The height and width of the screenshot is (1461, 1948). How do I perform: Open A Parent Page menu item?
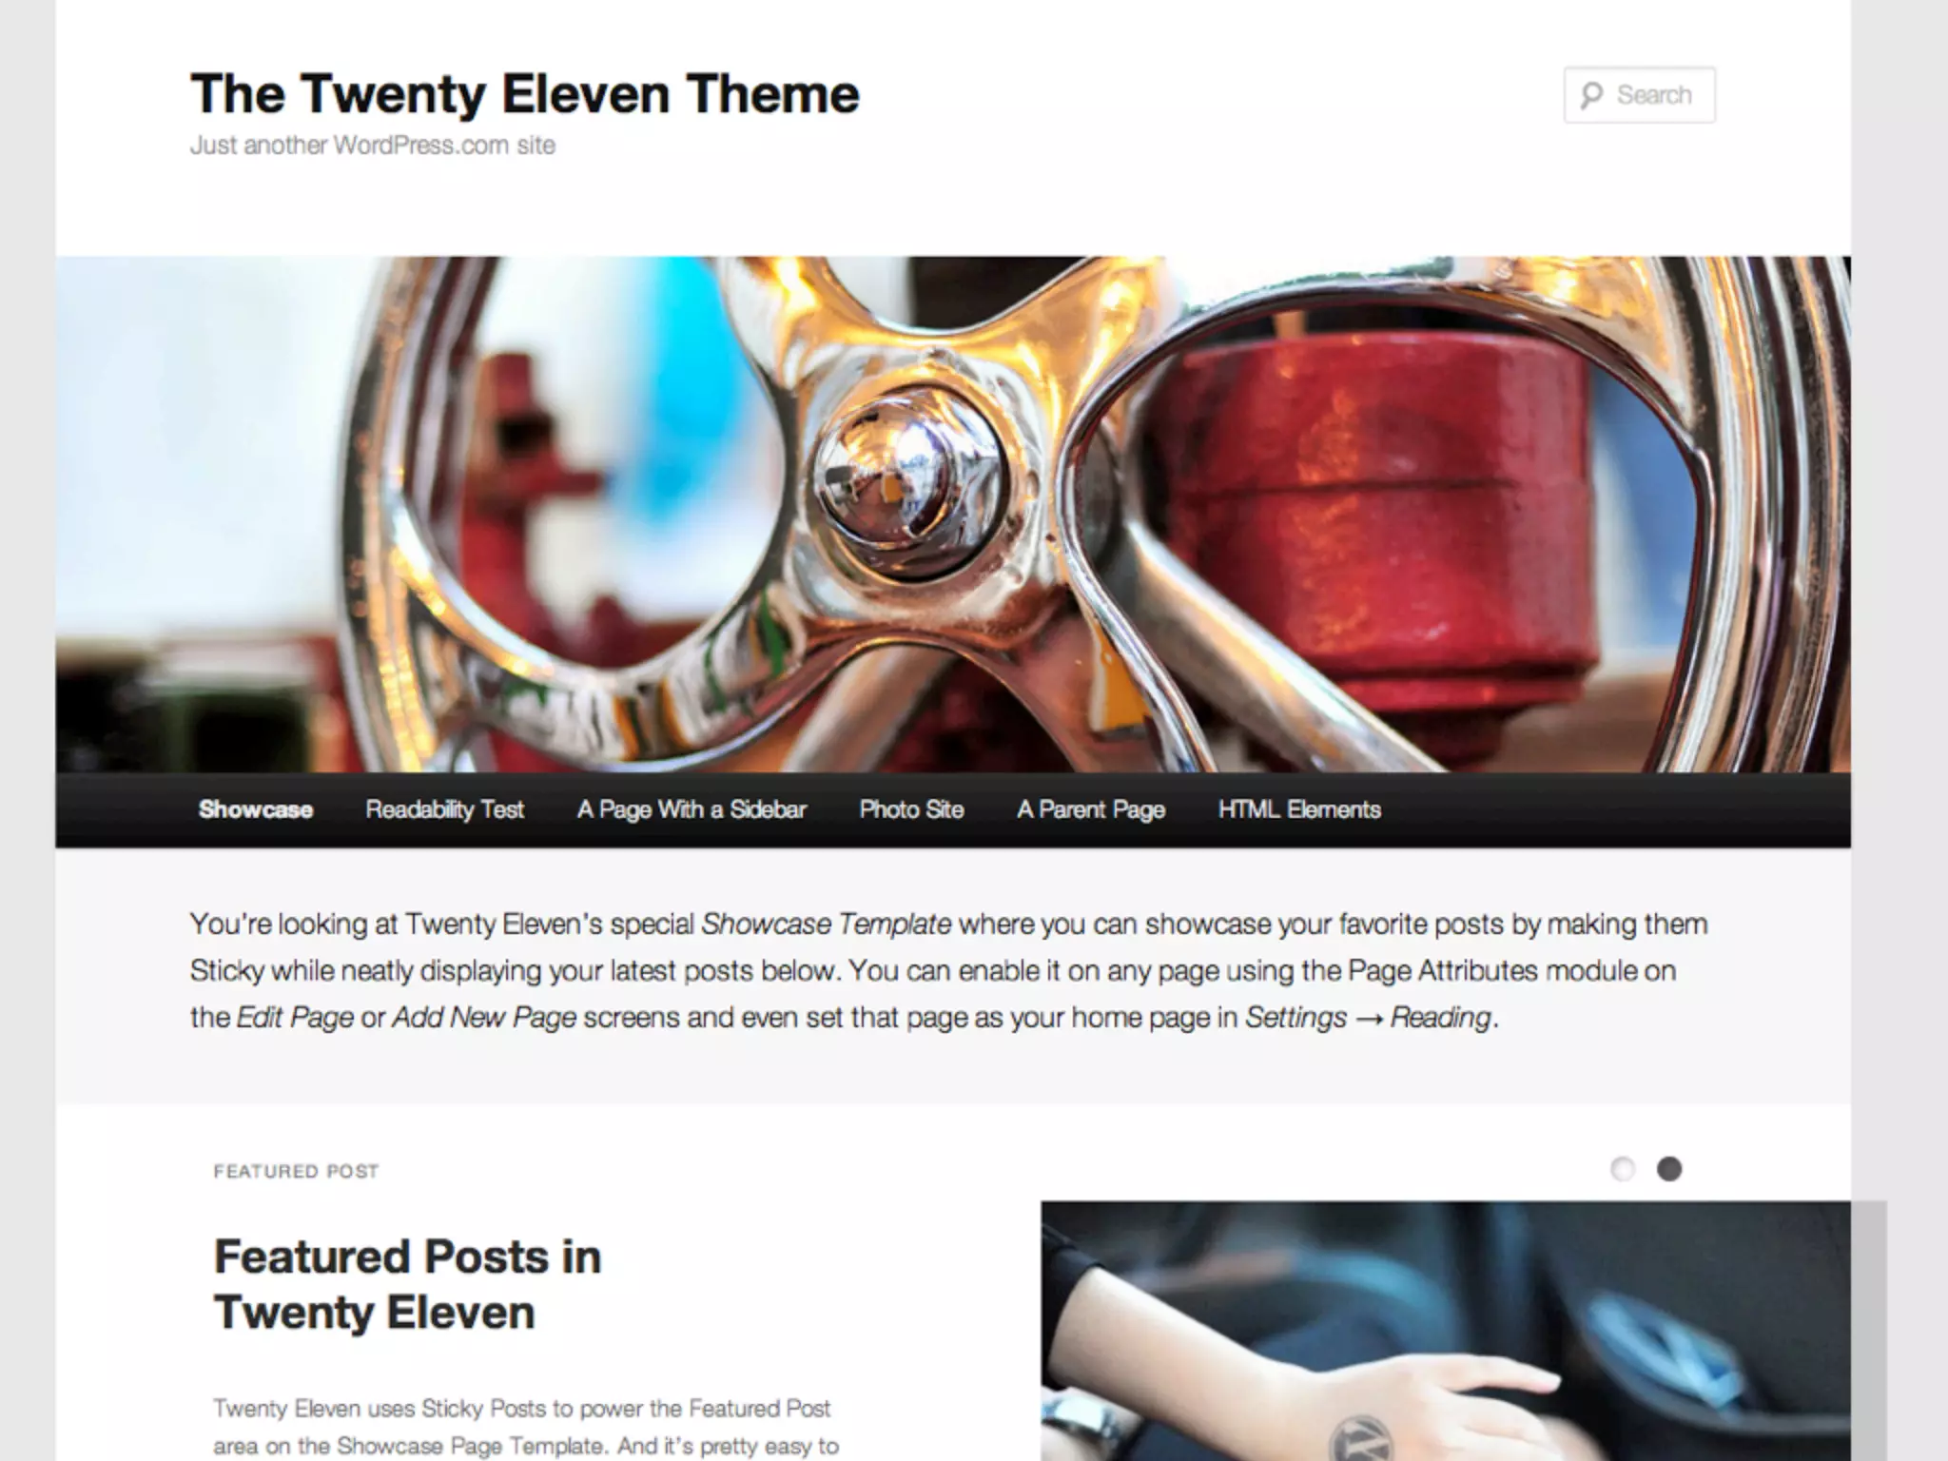(x=1091, y=809)
